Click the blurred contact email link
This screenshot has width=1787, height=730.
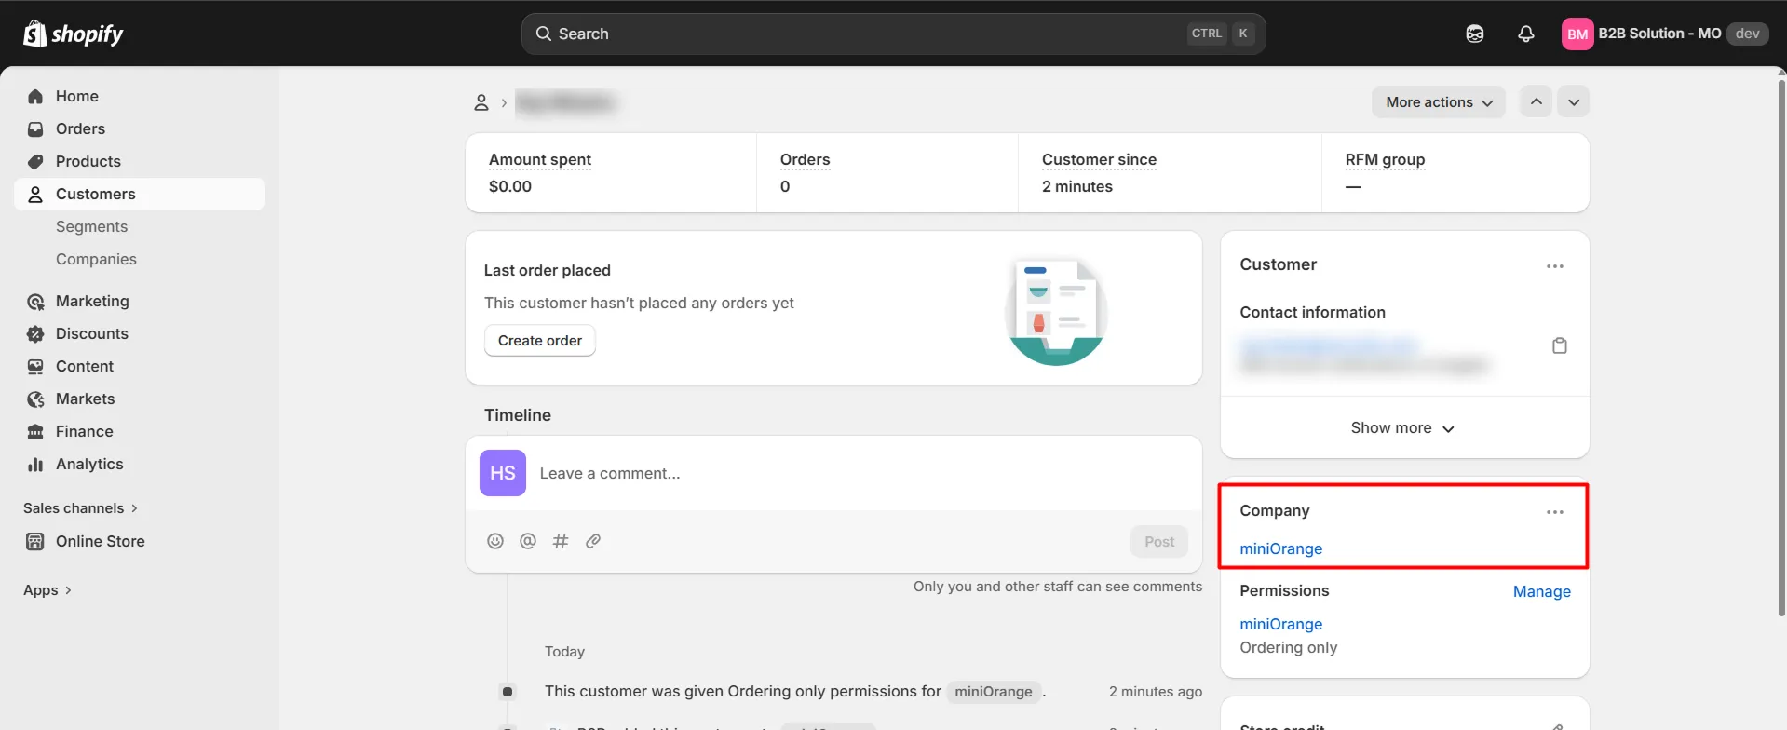[x=1329, y=345]
